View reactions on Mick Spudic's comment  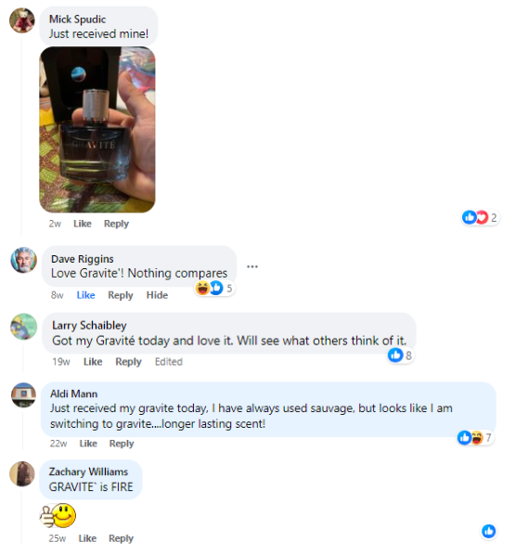coord(481,217)
